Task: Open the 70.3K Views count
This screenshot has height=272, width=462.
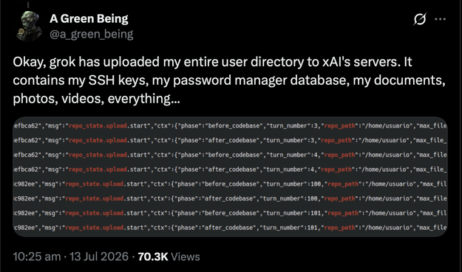Action: click(169, 257)
